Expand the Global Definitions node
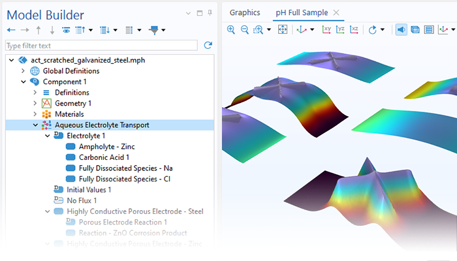This screenshot has width=457, height=261. (x=24, y=71)
